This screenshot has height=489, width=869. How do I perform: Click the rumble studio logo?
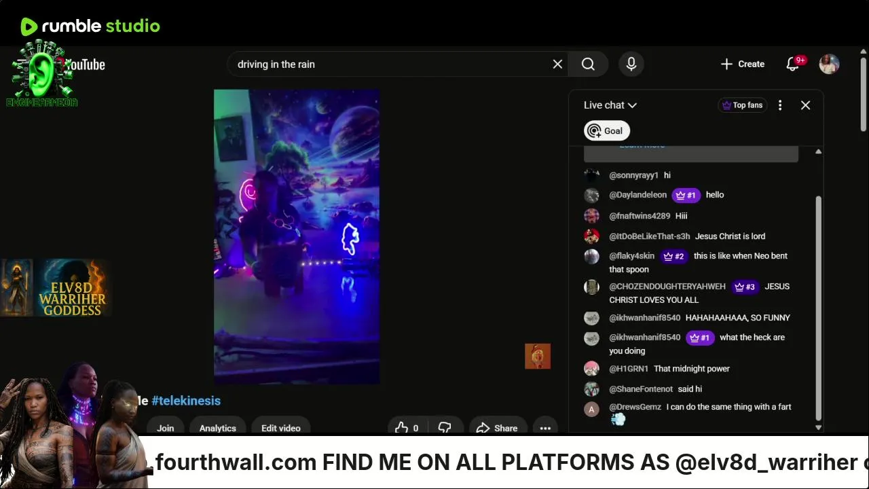pyautogui.click(x=90, y=26)
